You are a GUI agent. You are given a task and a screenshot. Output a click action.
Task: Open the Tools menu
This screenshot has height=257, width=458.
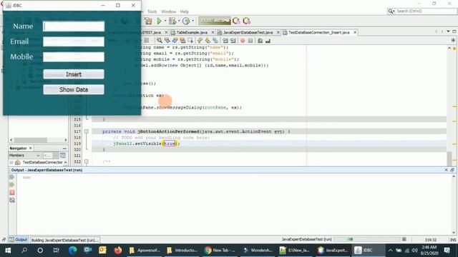(152, 11)
